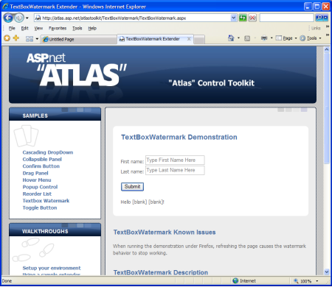This screenshot has height=287, width=332.
Task: Open the Drag Panel sample link
Action: coord(35,173)
